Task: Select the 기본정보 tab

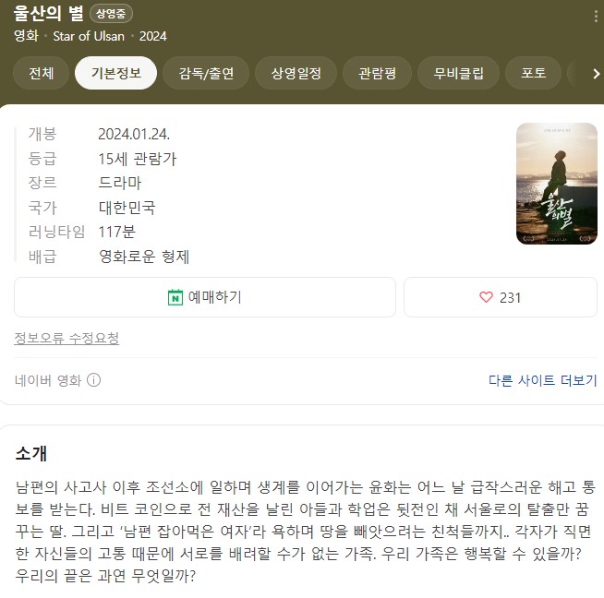Action: point(116,73)
